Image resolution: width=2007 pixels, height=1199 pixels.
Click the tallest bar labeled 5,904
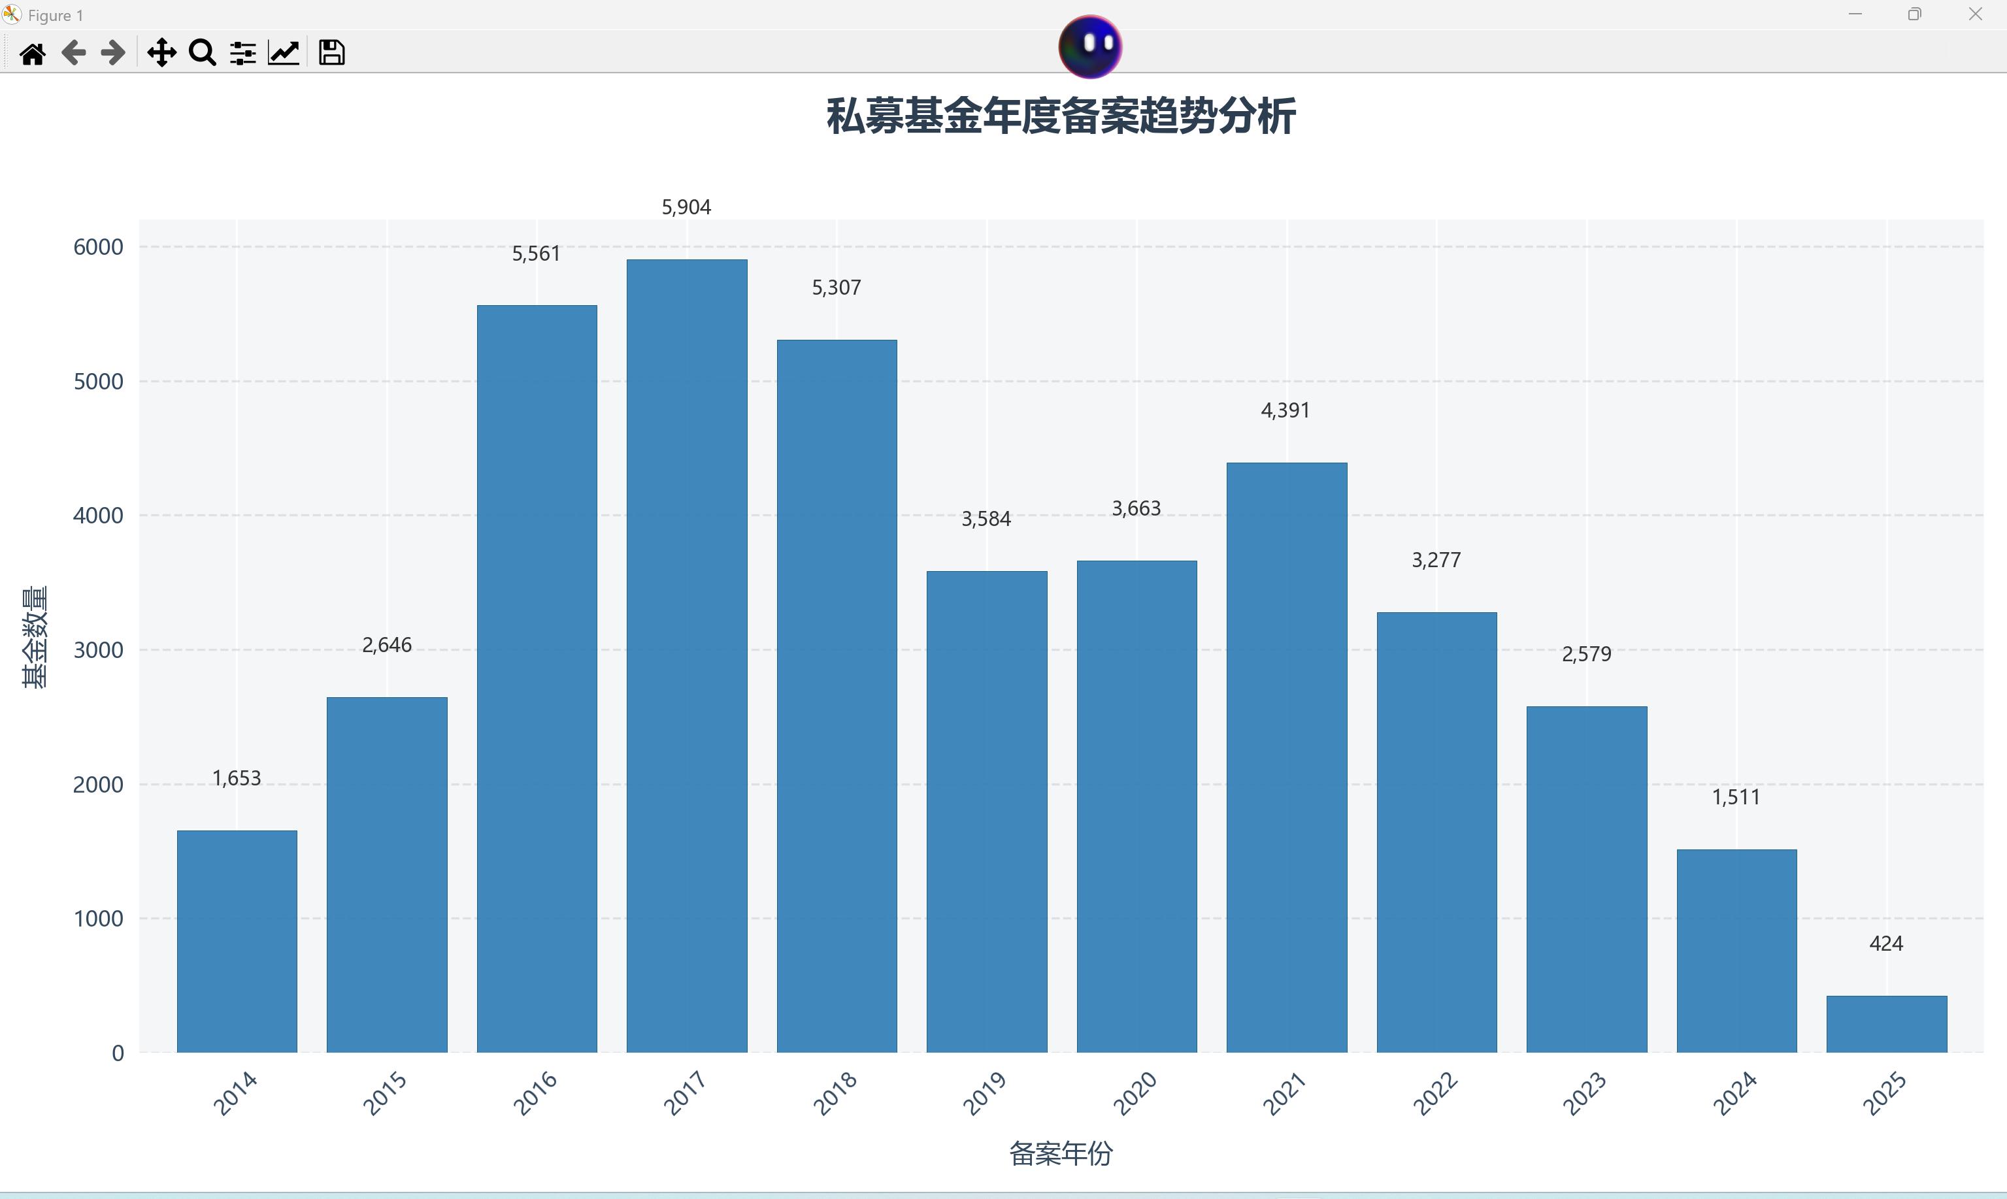pyautogui.click(x=687, y=655)
